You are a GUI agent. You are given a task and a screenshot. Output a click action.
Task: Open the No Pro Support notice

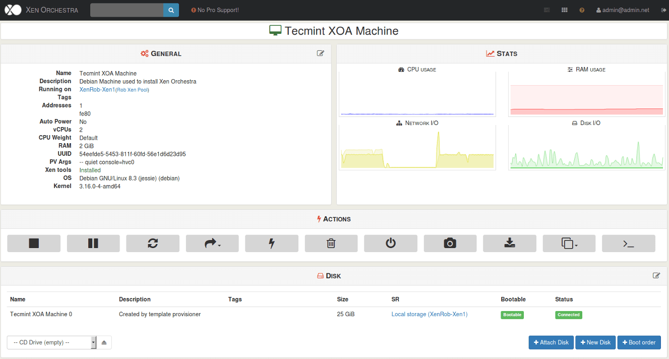(x=215, y=10)
